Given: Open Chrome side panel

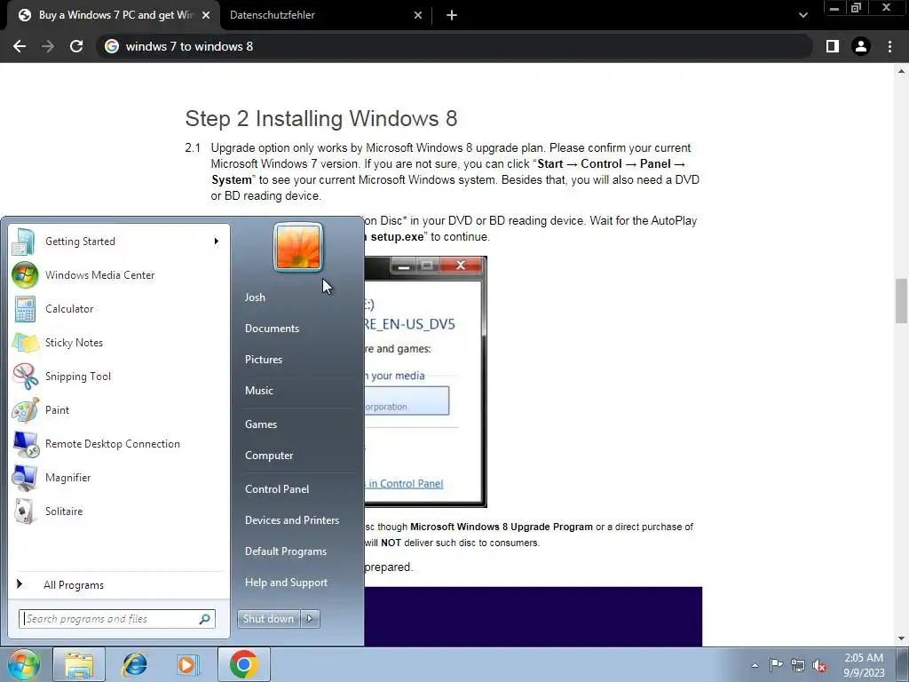Looking at the screenshot, I should [833, 46].
